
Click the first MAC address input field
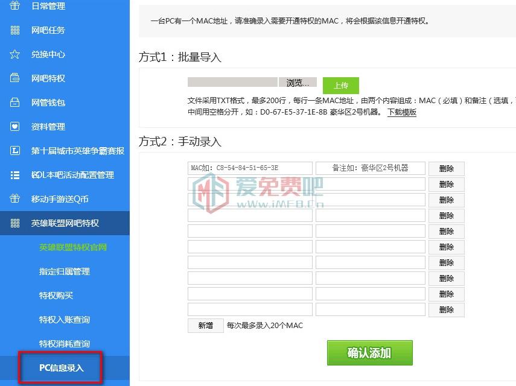coord(250,168)
